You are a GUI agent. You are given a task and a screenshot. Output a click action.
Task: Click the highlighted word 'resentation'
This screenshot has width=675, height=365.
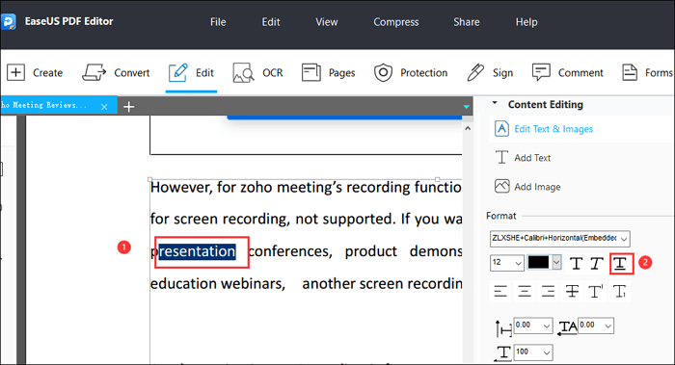197,251
